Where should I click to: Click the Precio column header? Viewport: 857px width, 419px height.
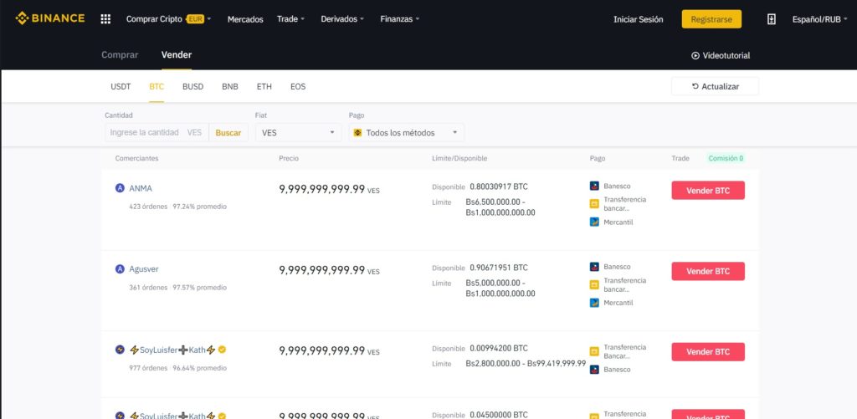coord(289,158)
